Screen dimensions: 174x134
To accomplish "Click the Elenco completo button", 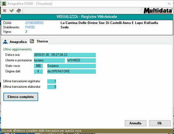I will 21,97.
